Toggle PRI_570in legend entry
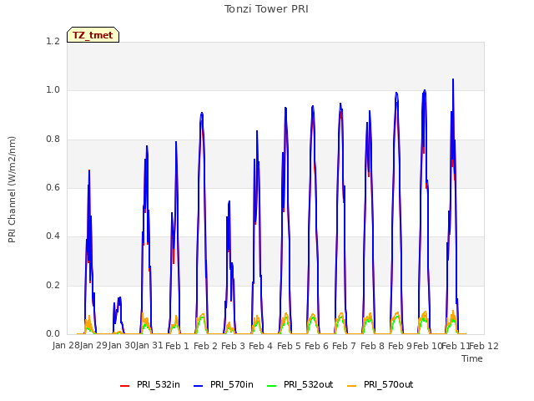 pos(224,384)
